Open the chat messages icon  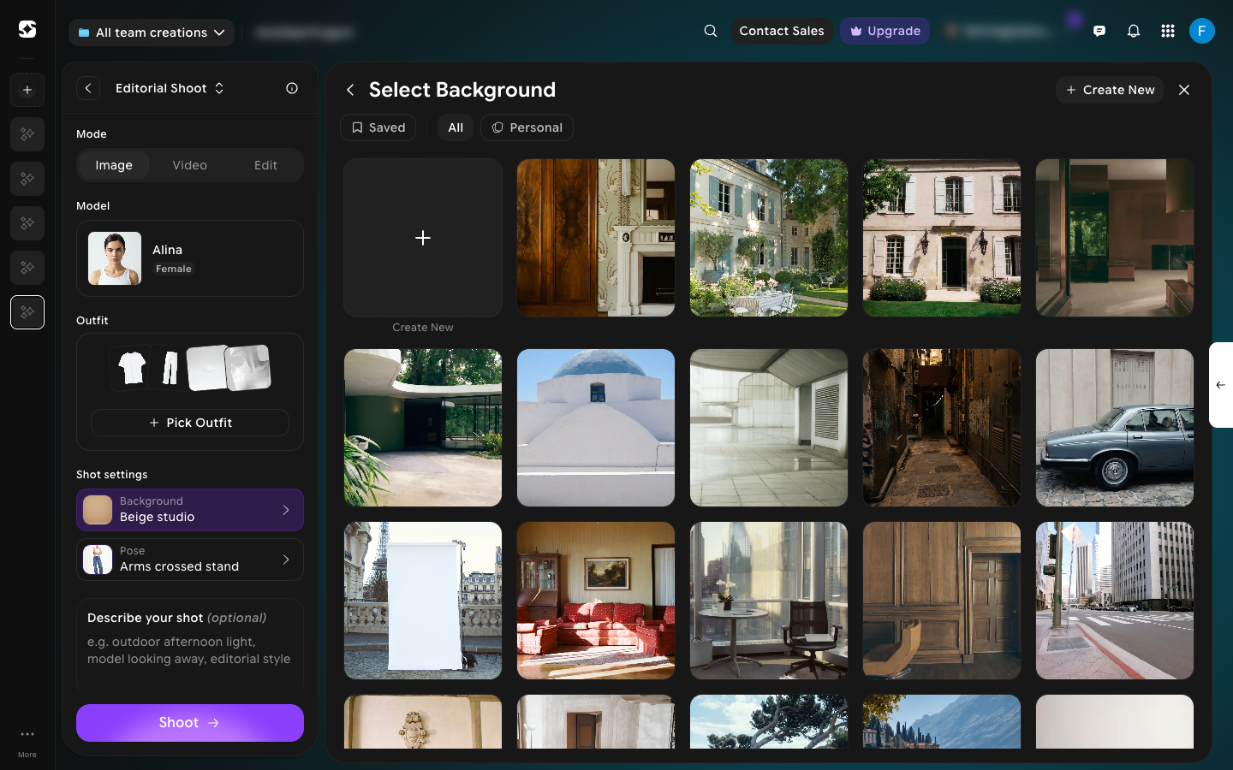(x=1099, y=31)
